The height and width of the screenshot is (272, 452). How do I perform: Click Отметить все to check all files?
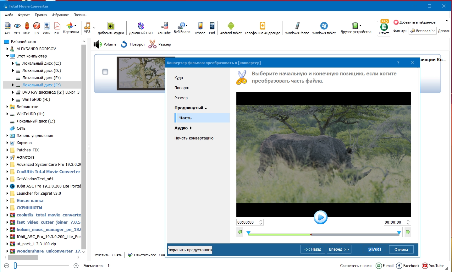[142, 255]
